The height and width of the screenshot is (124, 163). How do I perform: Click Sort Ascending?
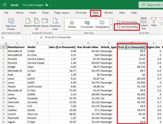[x=127, y=22]
